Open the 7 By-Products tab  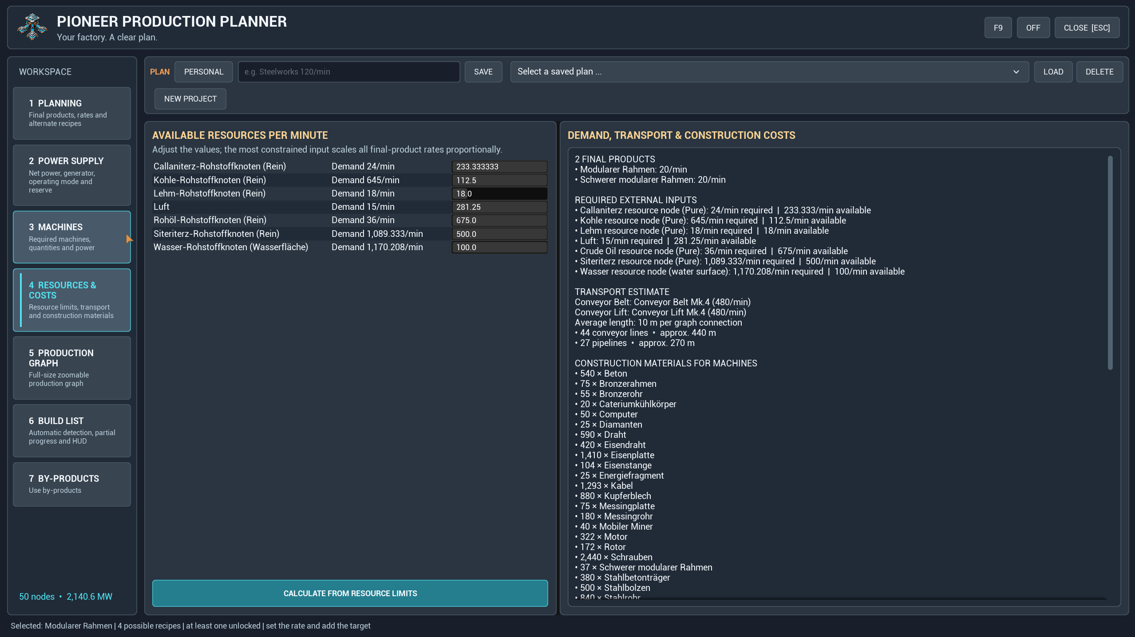click(x=72, y=484)
